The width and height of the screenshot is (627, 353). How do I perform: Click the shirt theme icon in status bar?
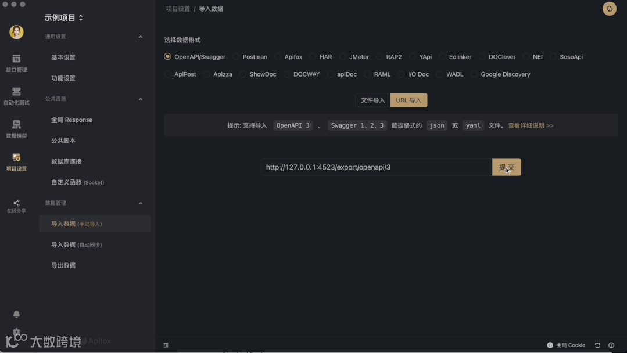[597, 345]
